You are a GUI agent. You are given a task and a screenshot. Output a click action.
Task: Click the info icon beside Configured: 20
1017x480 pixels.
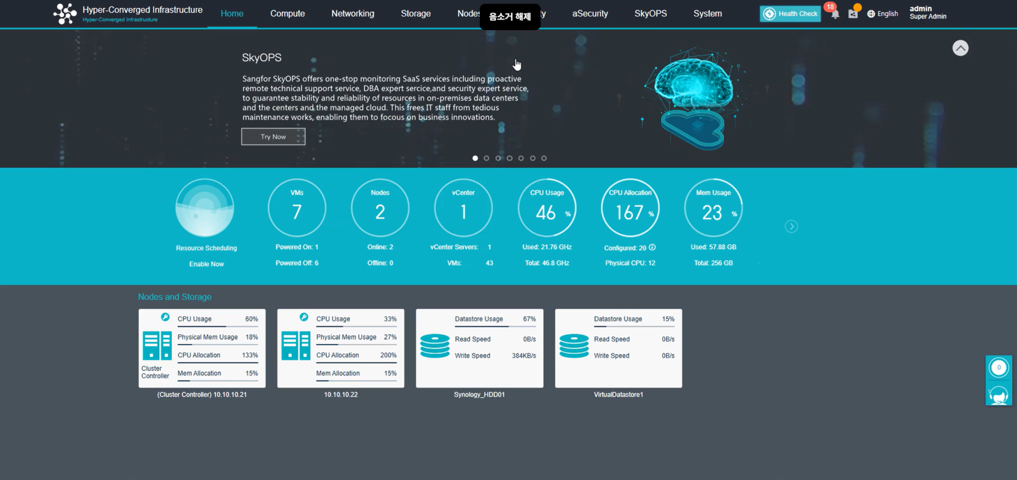pos(652,247)
